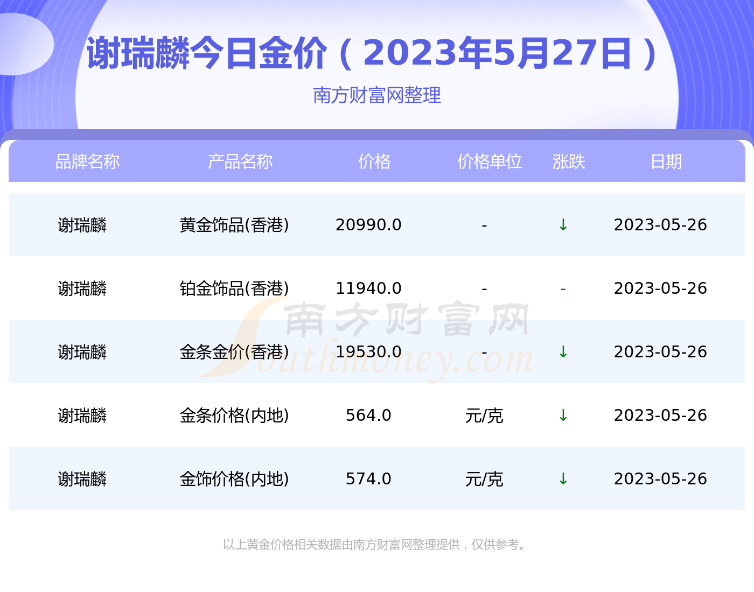Click date 2023-05-26 in 铂金饰品(香港) row
The height and width of the screenshot is (592, 754).
(660, 288)
